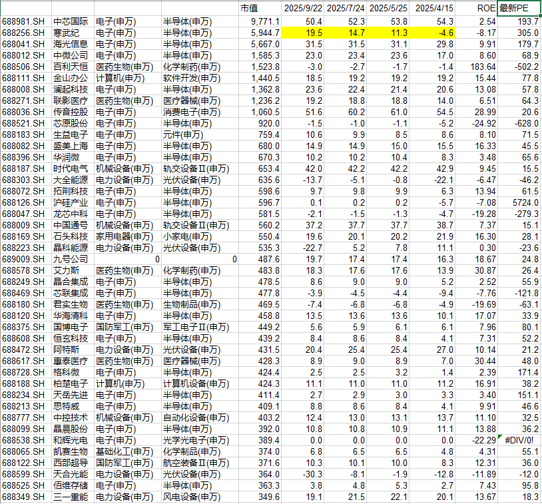Select the 沪硅产业 name cell
The height and width of the screenshot is (504, 542).
point(73,202)
